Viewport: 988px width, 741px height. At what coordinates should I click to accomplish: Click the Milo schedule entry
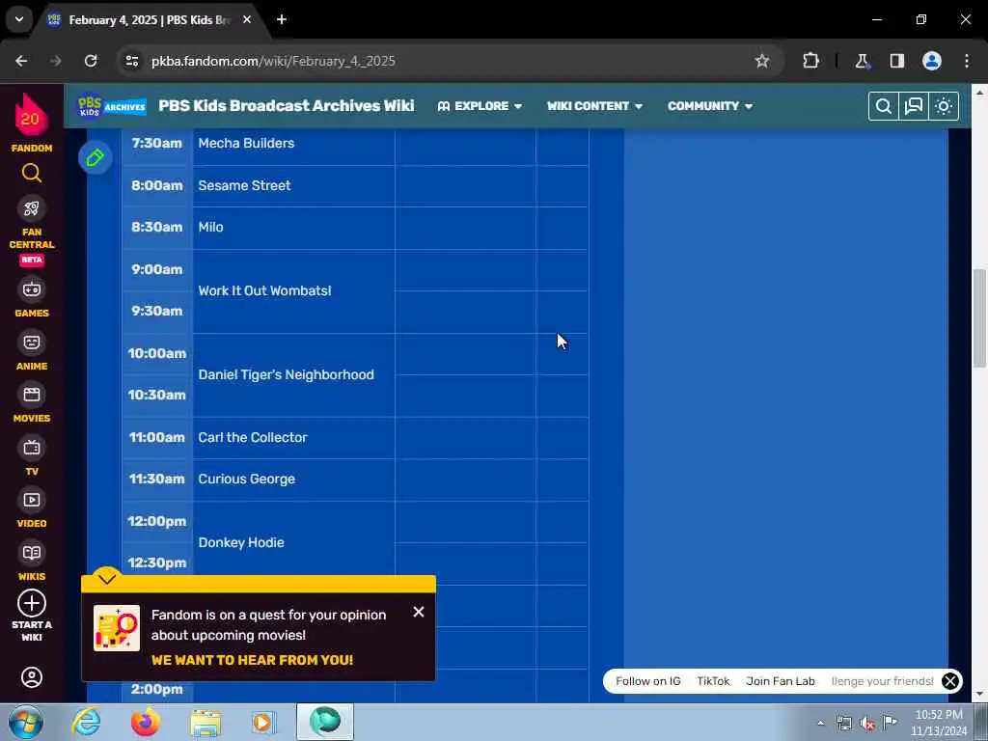tap(210, 227)
